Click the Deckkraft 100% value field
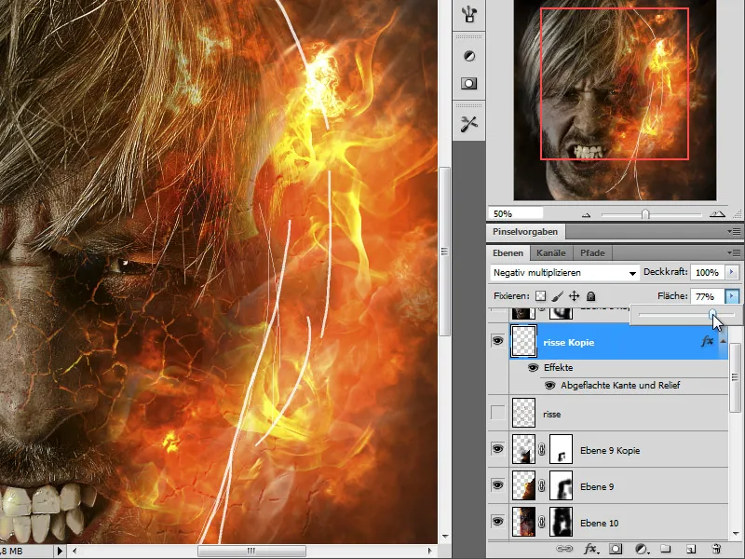The image size is (745, 559). (x=707, y=272)
